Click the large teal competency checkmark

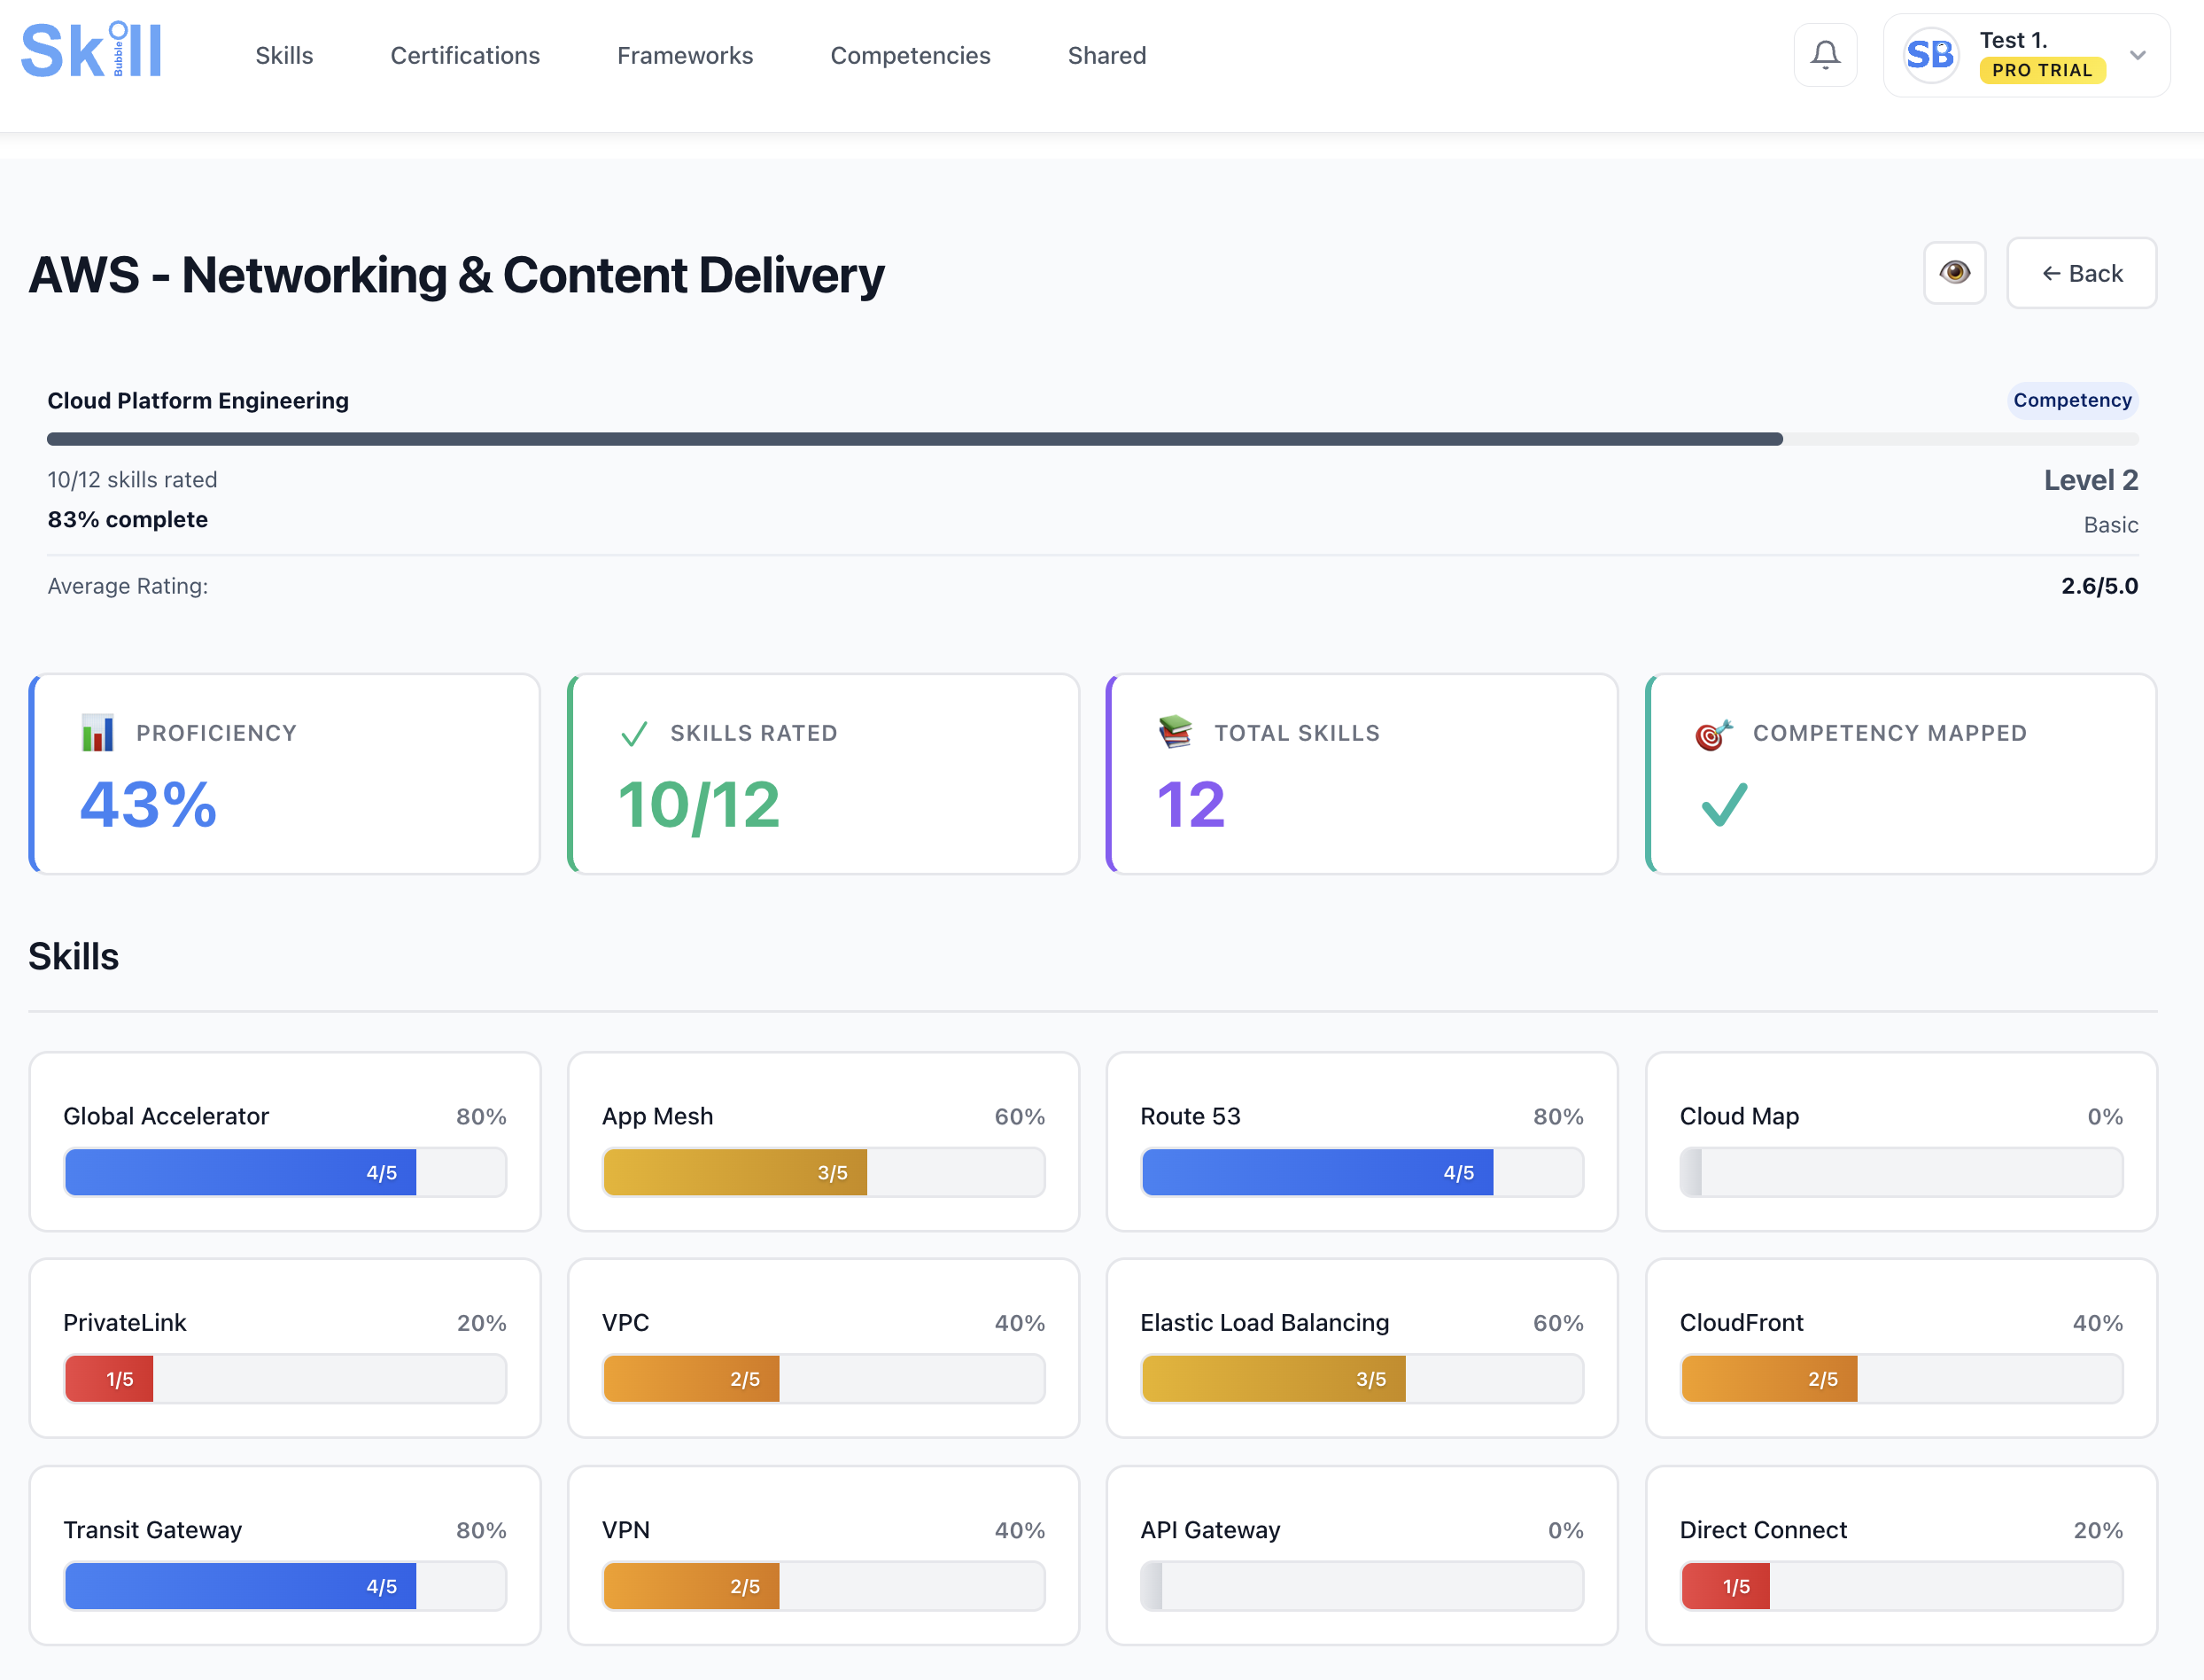1724,805
